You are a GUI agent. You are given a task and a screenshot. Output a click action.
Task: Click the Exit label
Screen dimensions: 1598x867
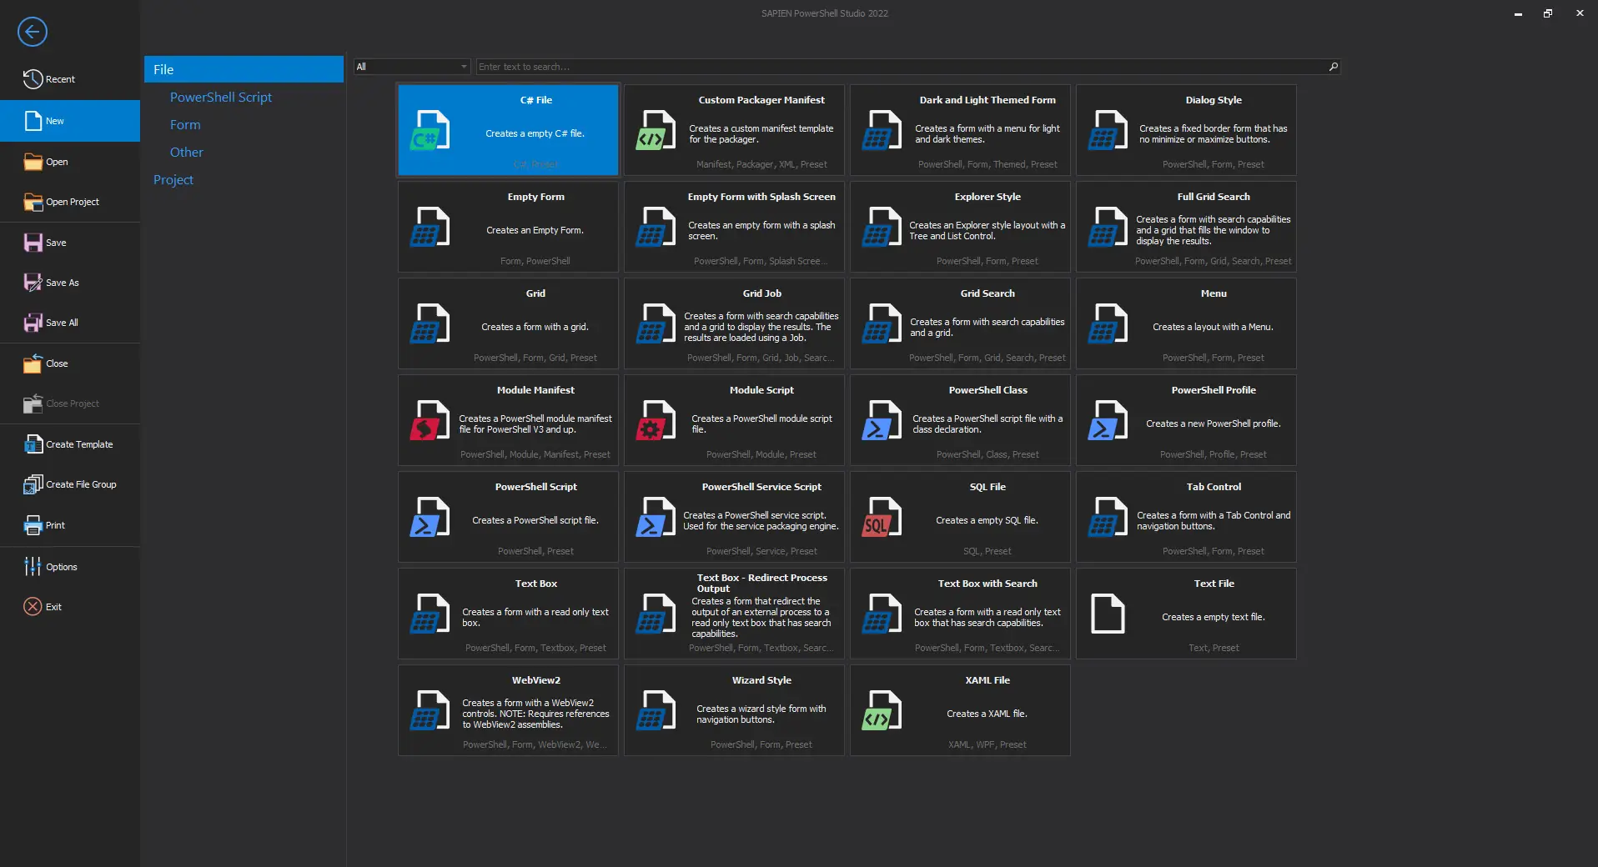53,607
